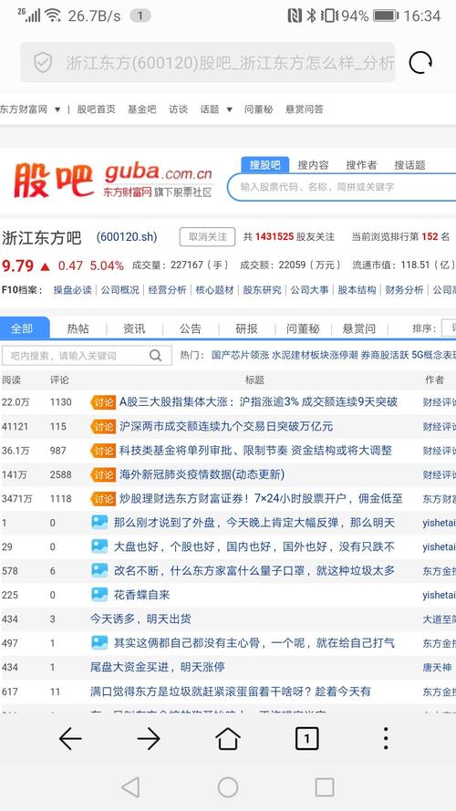
Task: Go back with browser back arrow
Action: (x=70, y=738)
